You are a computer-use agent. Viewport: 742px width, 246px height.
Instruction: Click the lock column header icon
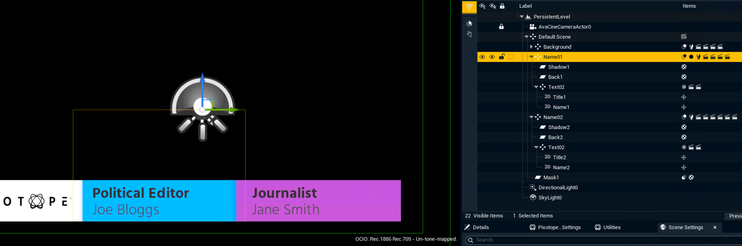point(502,6)
